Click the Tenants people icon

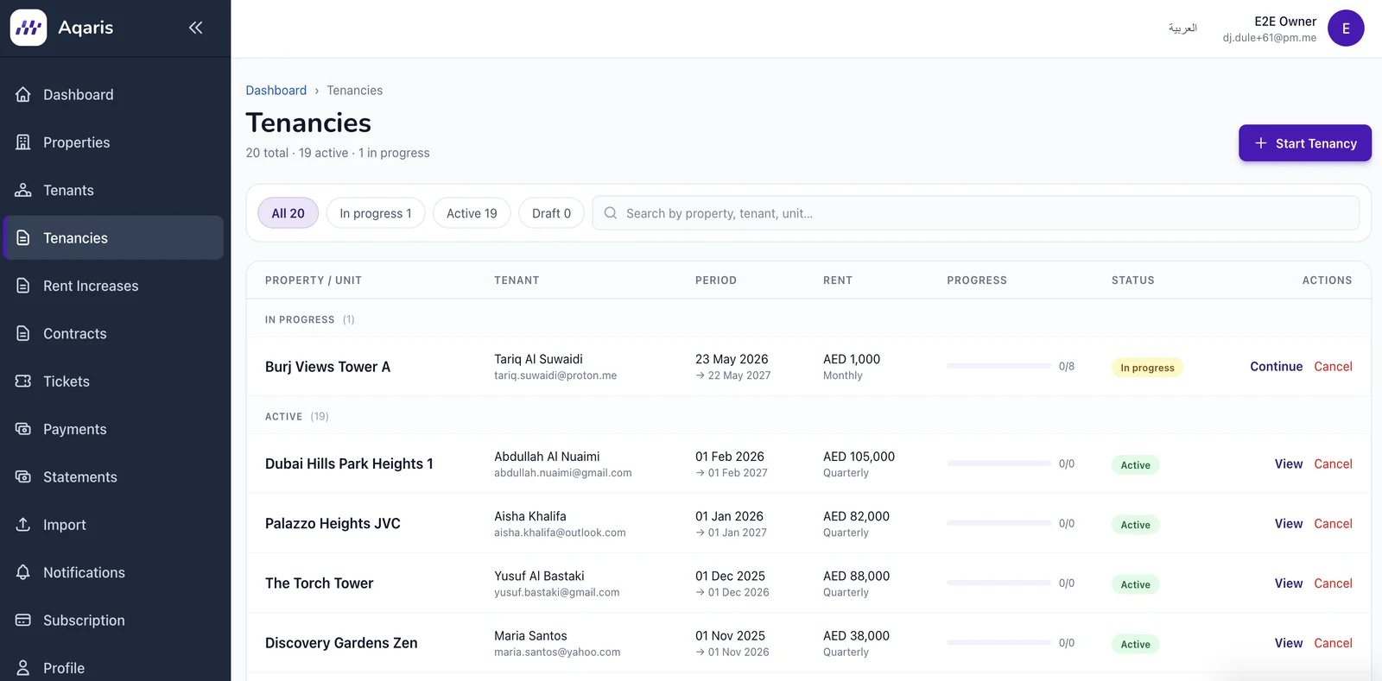click(23, 190)
